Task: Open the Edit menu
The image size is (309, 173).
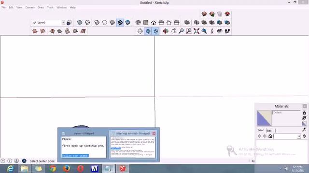Action: 11,7
